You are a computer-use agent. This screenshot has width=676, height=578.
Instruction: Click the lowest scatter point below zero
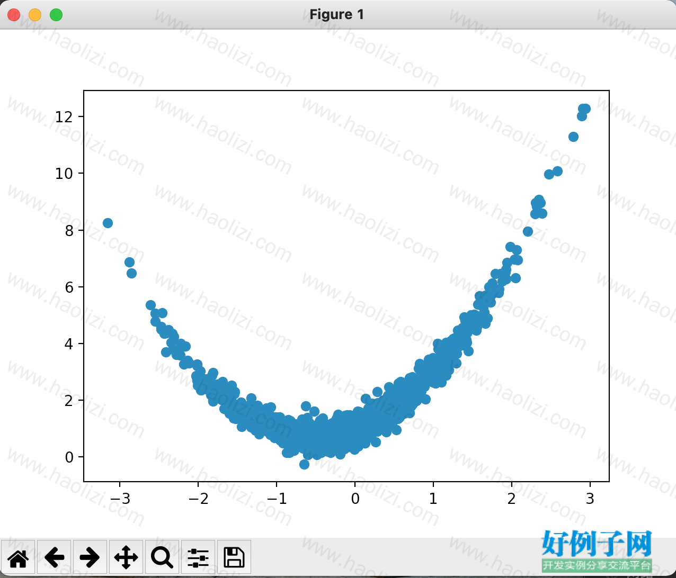[x=304, y=464]
